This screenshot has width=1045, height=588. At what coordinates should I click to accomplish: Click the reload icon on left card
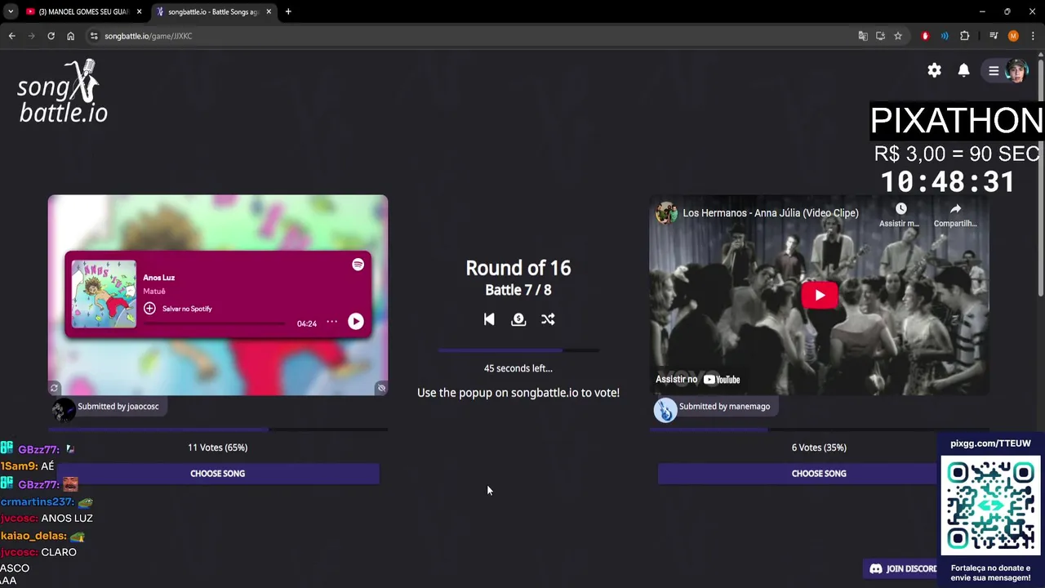pos(54,388)
